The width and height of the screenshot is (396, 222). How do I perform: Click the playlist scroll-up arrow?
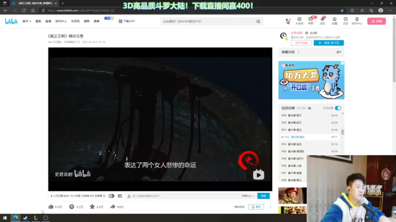(x=343, y=114)
